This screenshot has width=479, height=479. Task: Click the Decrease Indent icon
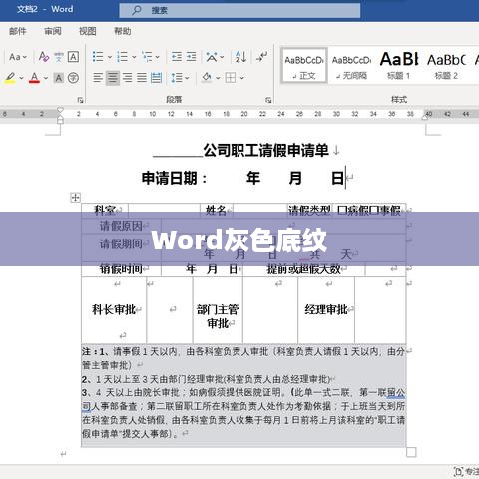click(177, 57)
